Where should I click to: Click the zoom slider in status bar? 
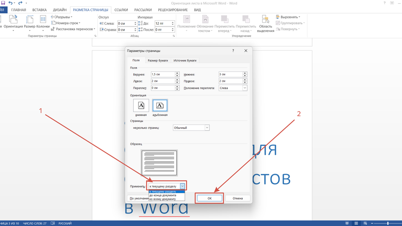(388, 223)
